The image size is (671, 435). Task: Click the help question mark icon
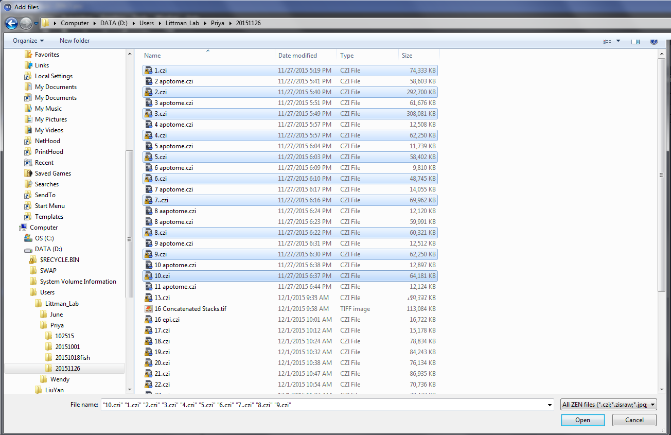tap(654, 41)
